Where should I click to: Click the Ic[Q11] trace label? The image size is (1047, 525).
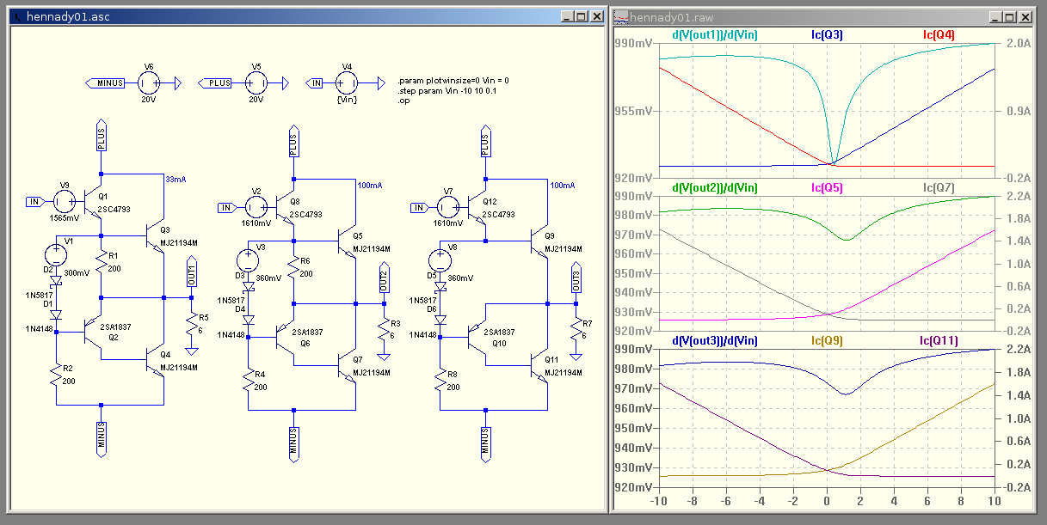click(938, 341)
